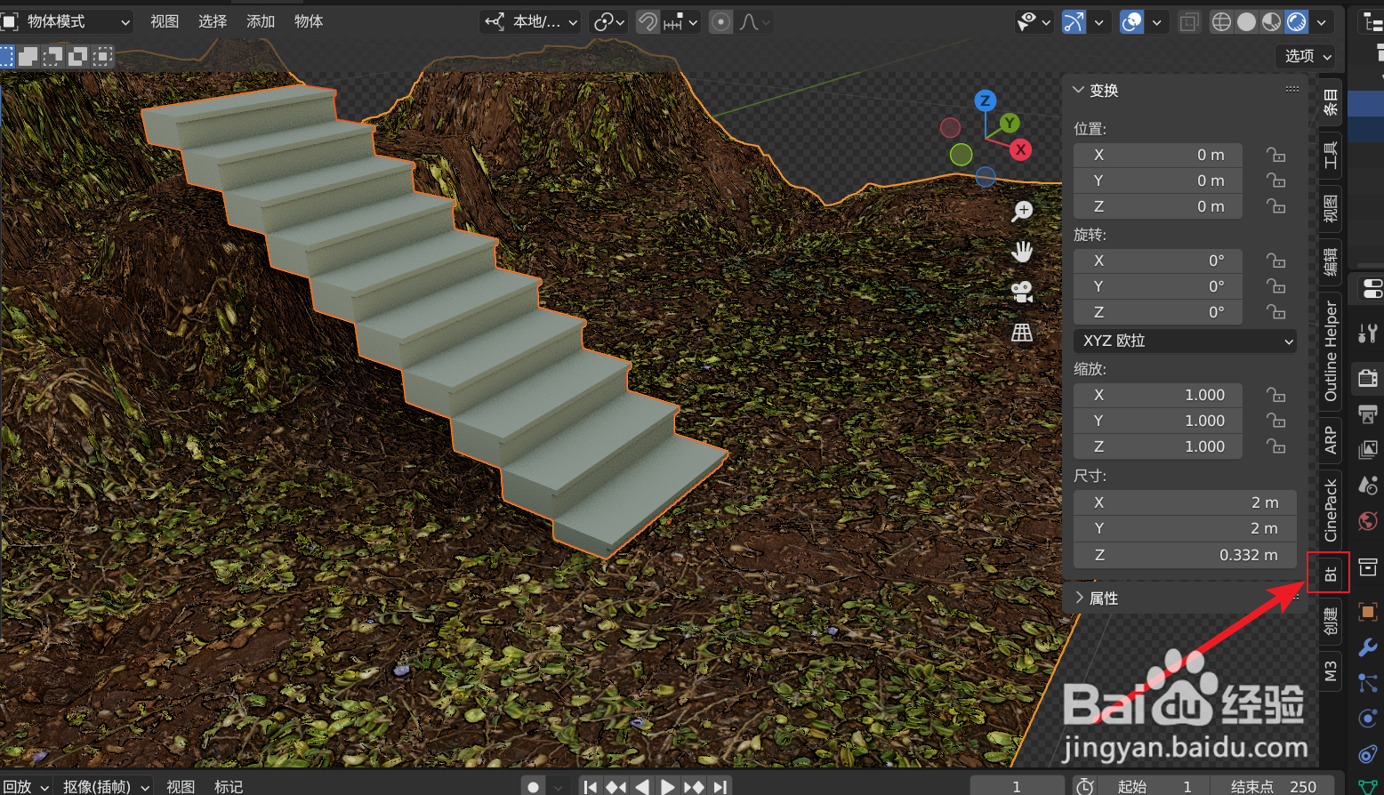
Task: Jump to first frame
Action: pyautogui.click(x=591, y=786)
